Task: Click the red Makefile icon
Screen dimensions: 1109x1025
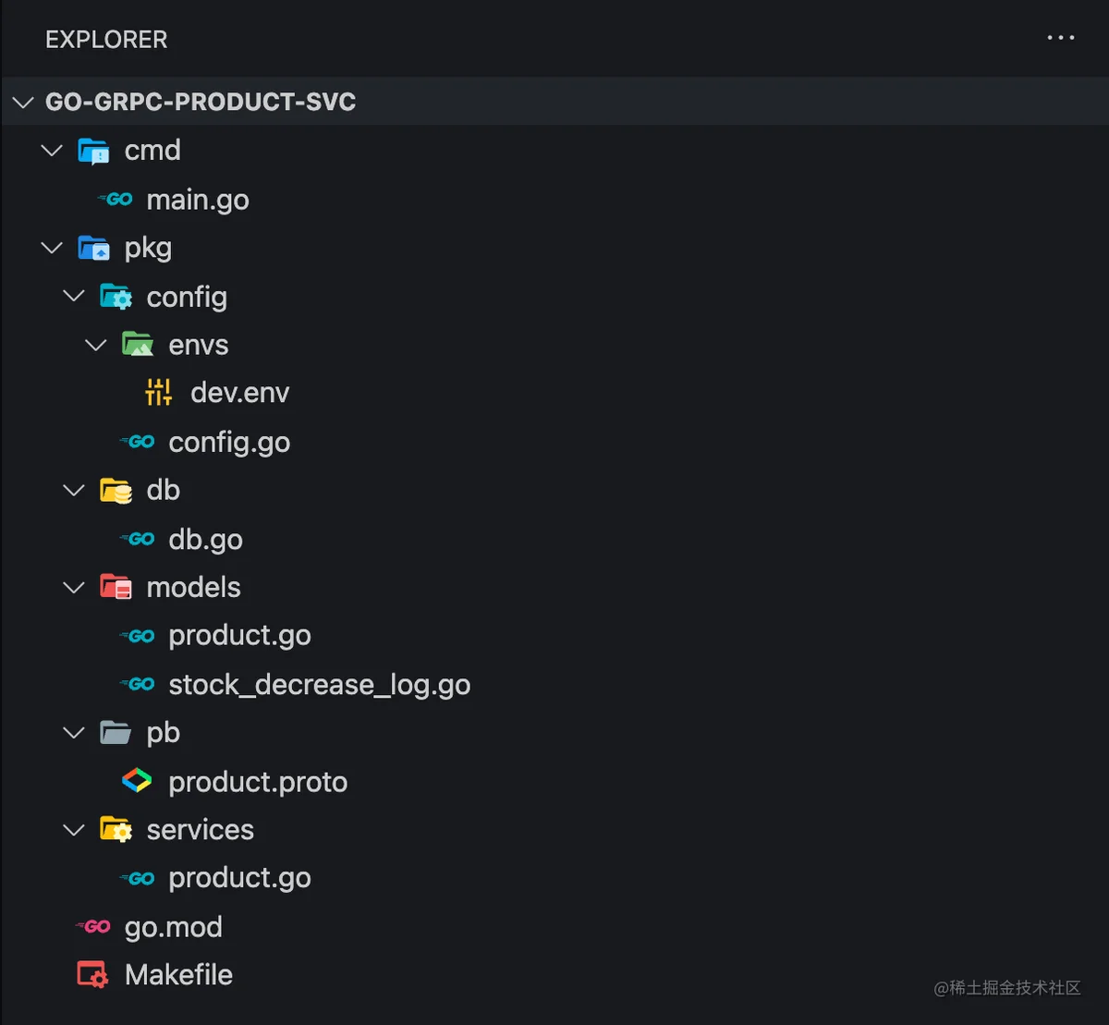Action: pyautogui.click(x=92, y=975)
